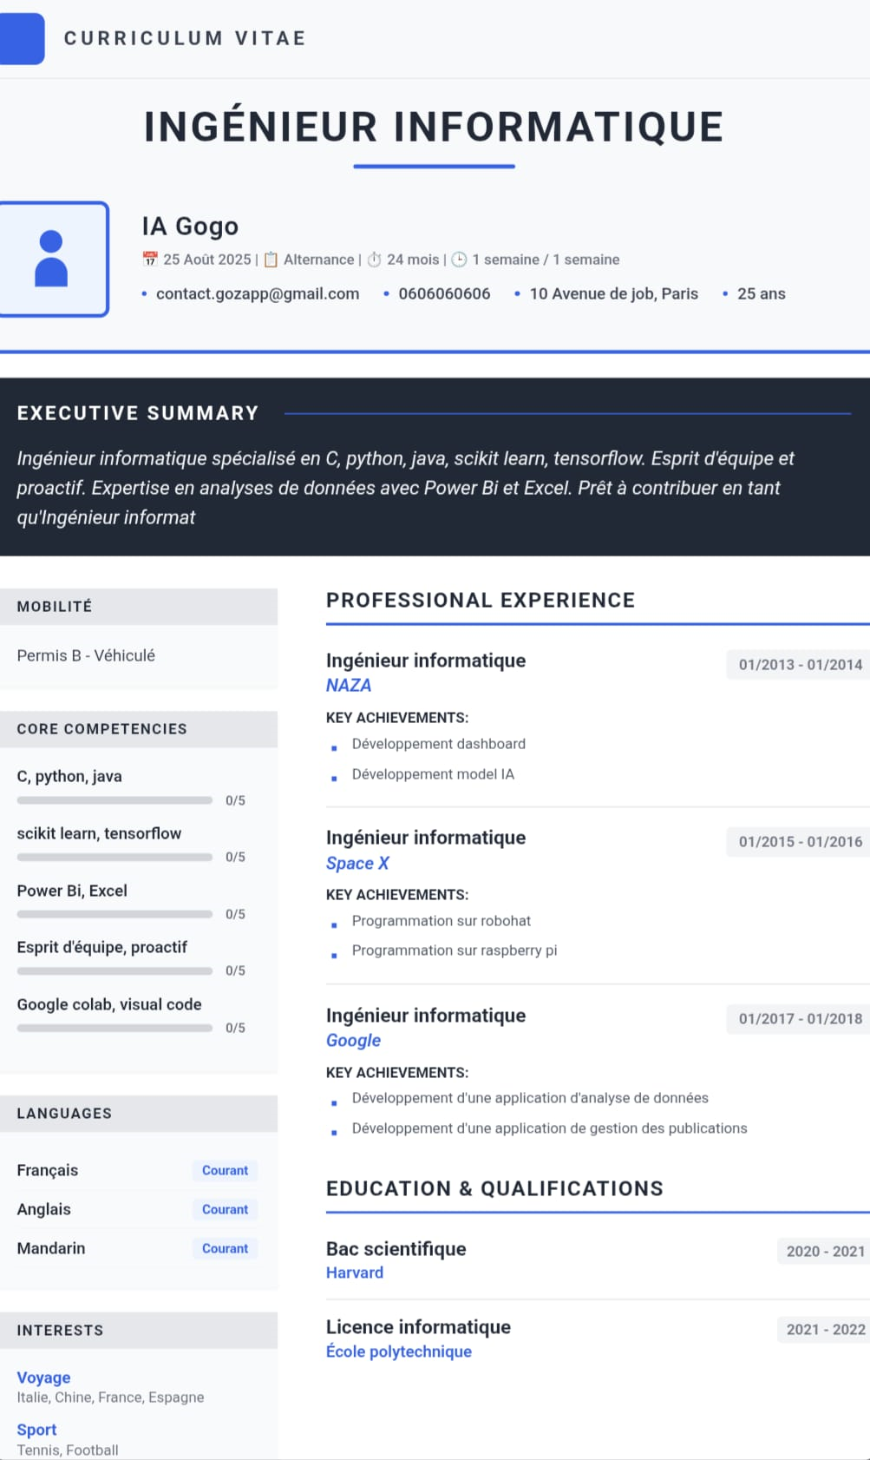This screenshot has width=870, height=1460.
Task: Select the Voyage interest heading
Action: point(43,1378)
